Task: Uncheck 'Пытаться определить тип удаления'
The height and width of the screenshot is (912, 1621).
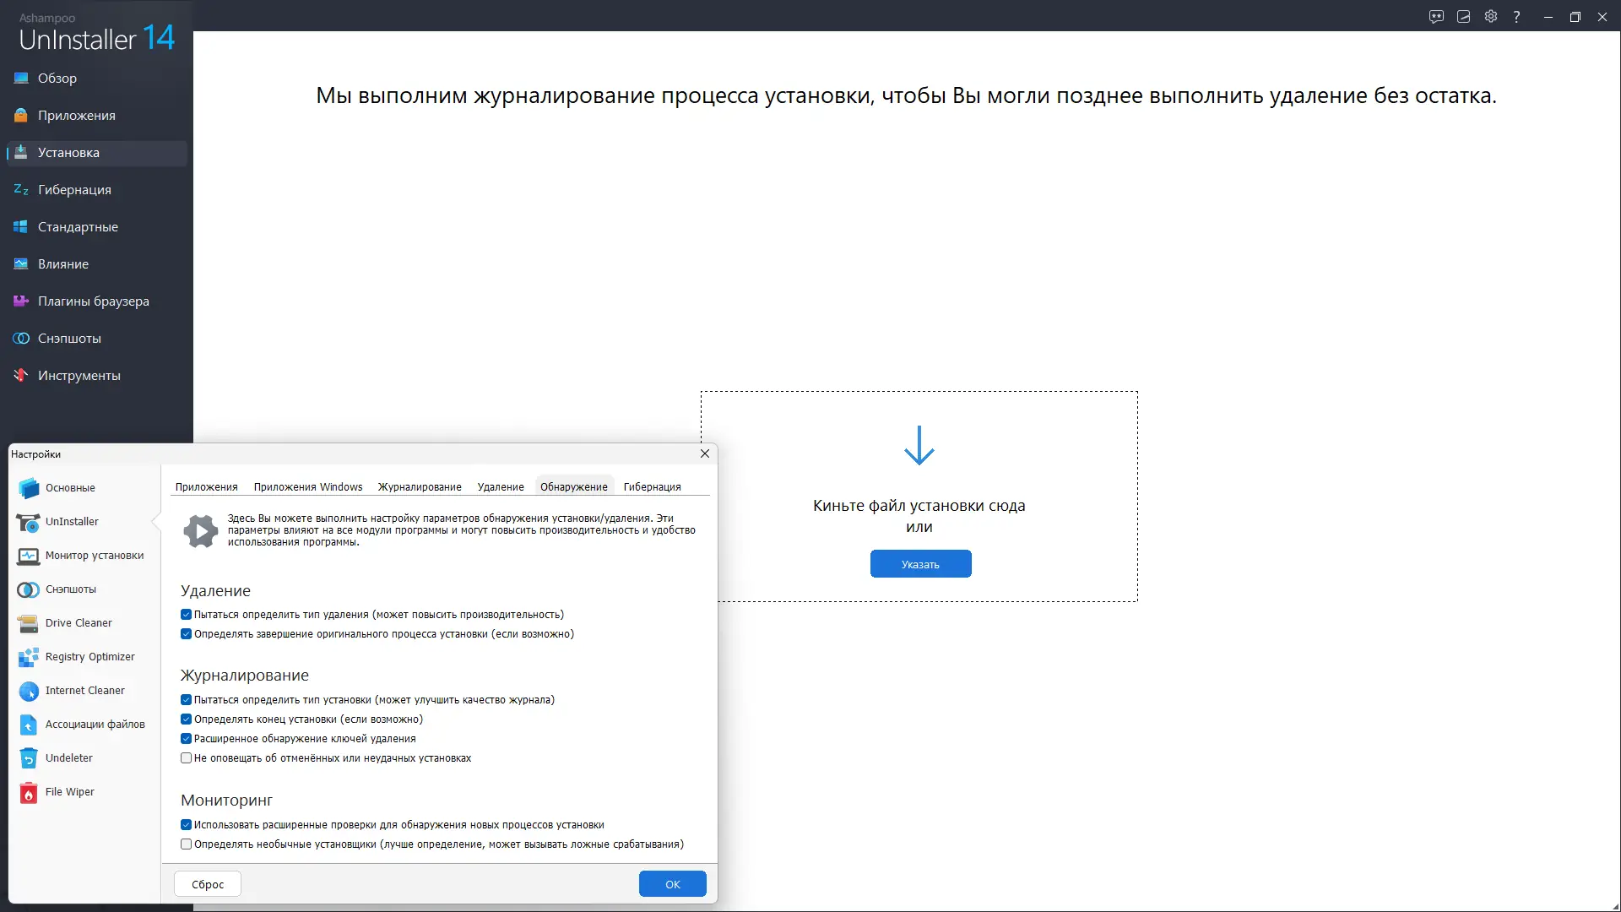Action: [187, 615]
